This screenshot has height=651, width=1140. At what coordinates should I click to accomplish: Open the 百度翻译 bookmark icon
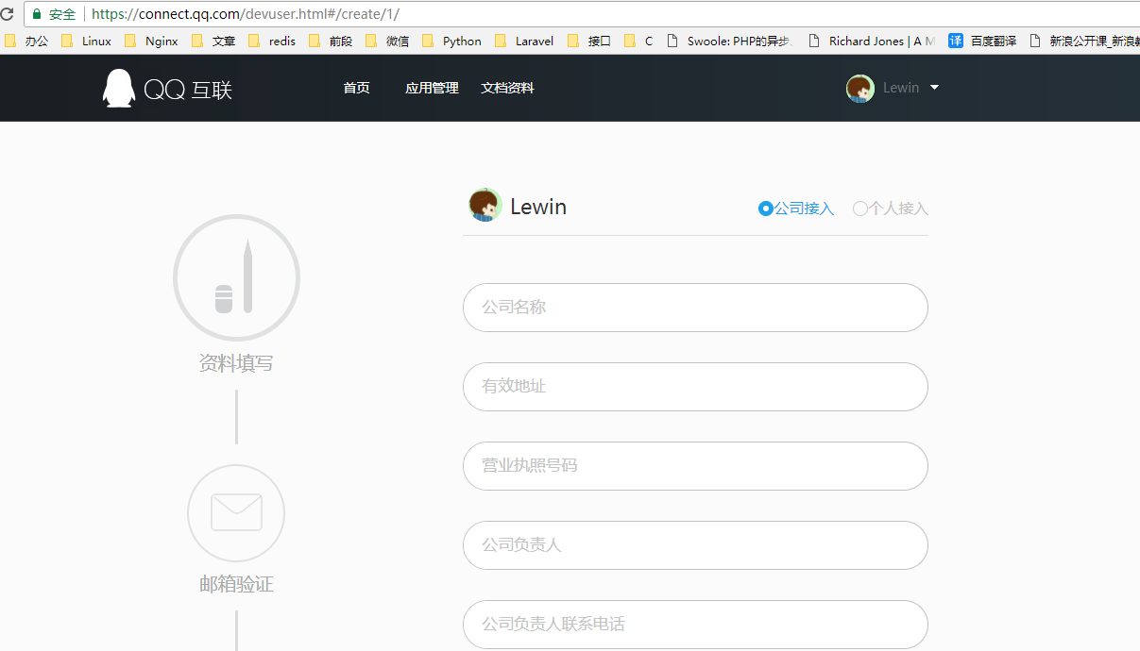click(956, 41)
